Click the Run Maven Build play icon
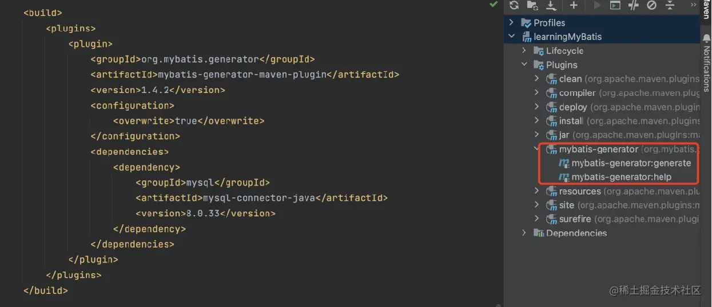The image size is (712, 307). click(597, 5)
